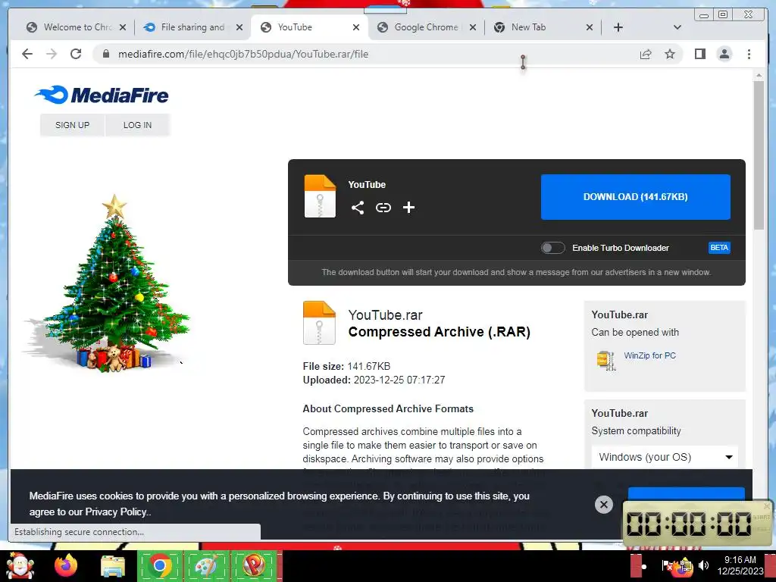Click 'About Compressed Archive Formats' heading

tap(388, 408)
